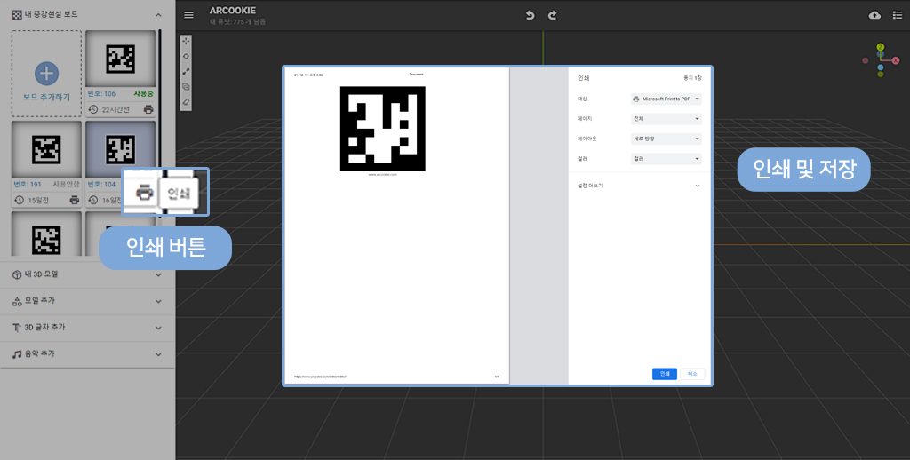910x460 pixels.
Task: Select the rotate tool in vertical toolbar
Action: [x=186, y=56]
